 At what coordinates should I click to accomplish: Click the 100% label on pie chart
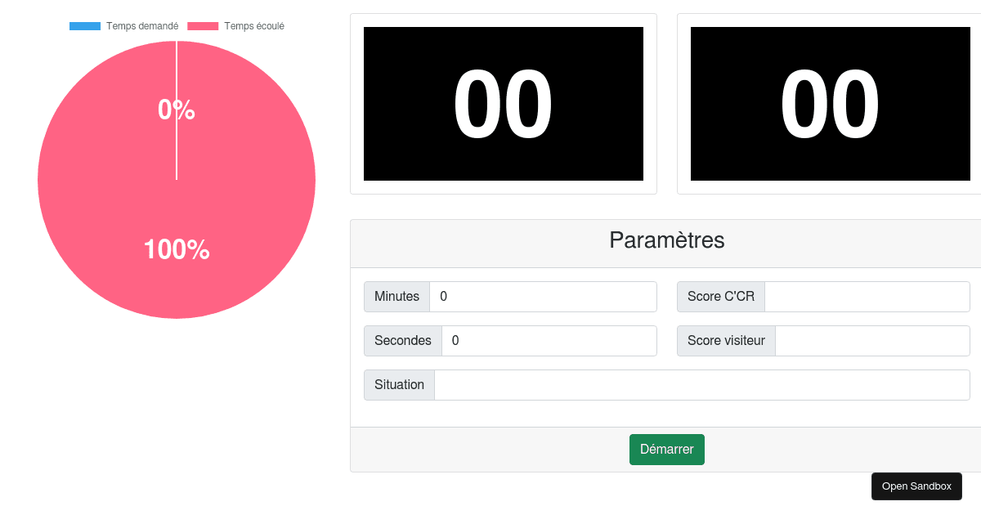tap(177, 250)
